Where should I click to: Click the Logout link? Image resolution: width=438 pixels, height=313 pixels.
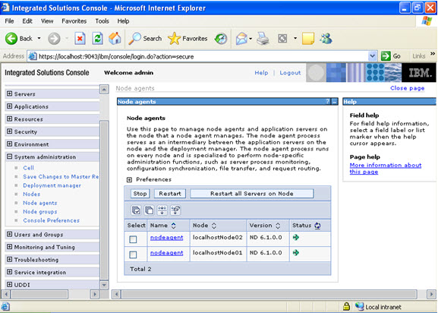click(290, 73)
